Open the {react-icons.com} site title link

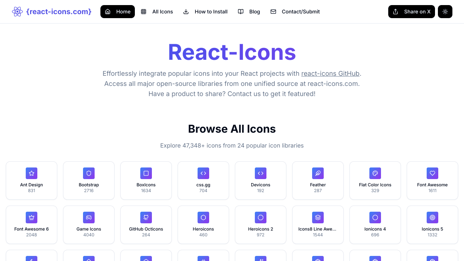[x=59, y=12]
